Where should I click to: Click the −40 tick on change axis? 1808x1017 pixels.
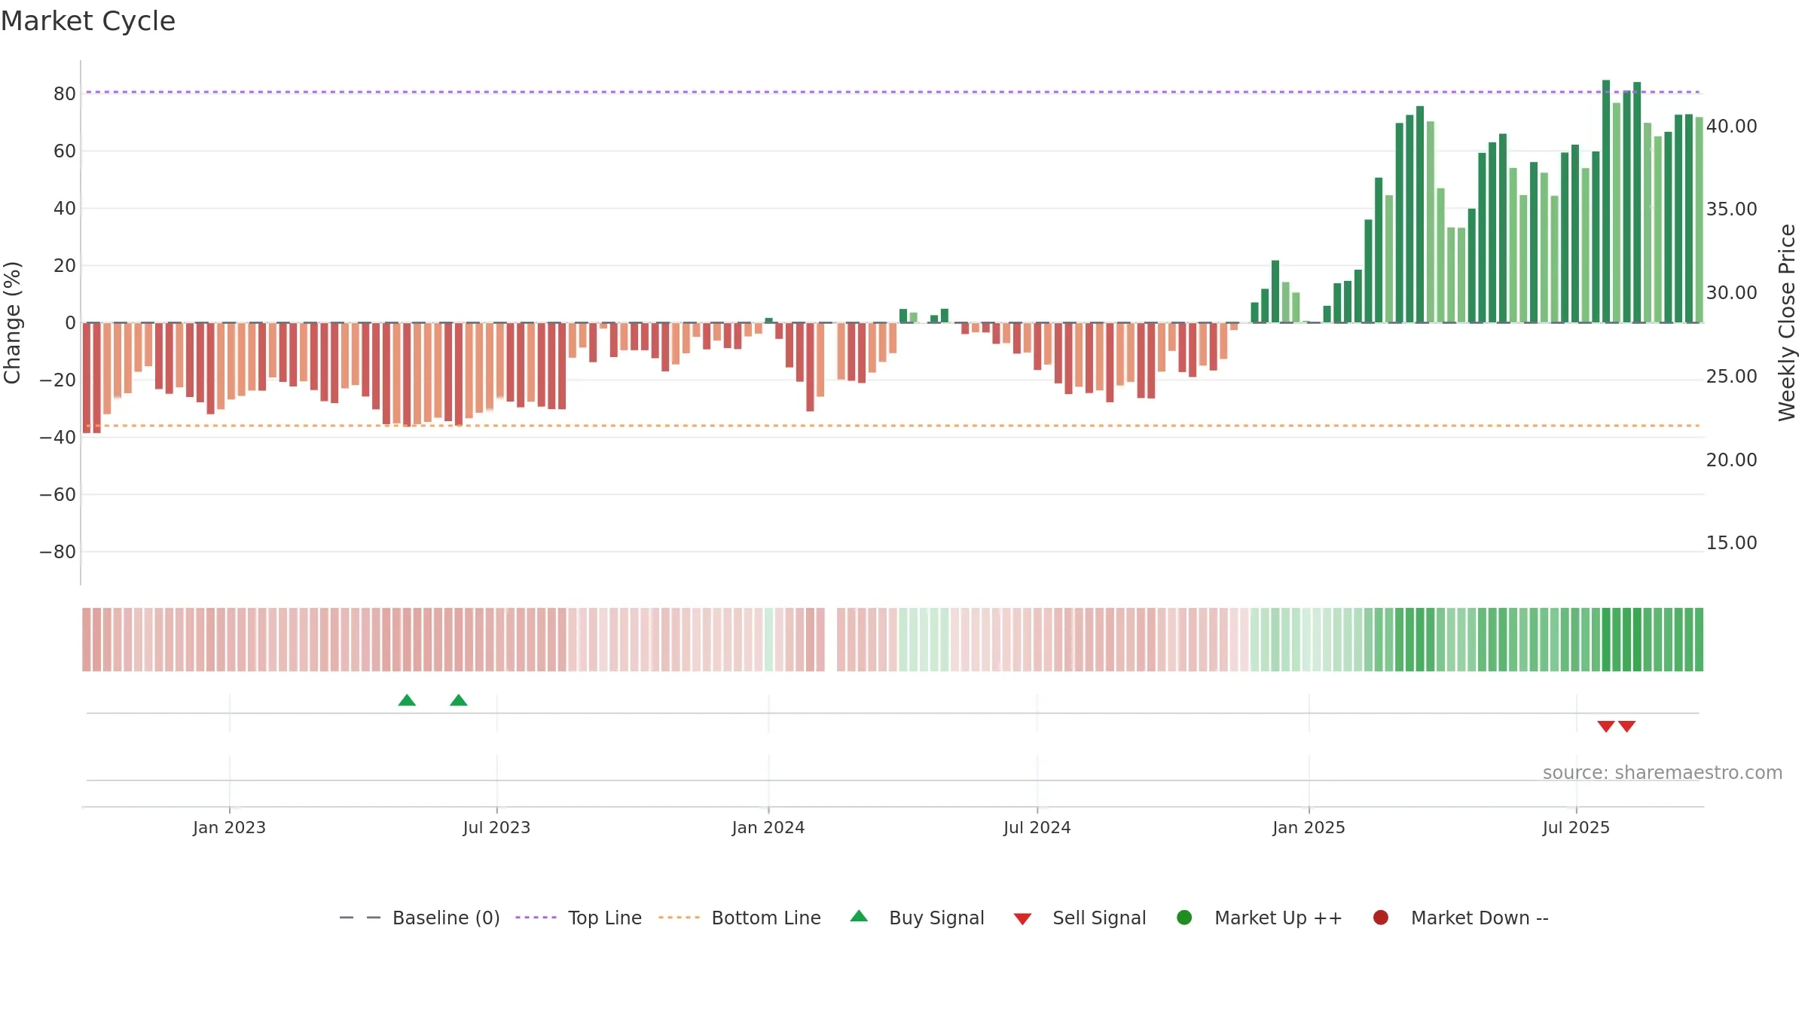[58, 438]
